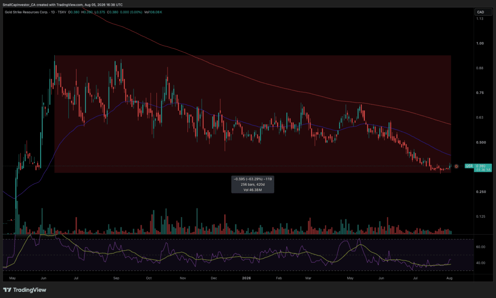Click the 40.00 RSI axis label
The width and height of the screenshot is (496, 298).
pyautogui.click(x=480, y=263)
